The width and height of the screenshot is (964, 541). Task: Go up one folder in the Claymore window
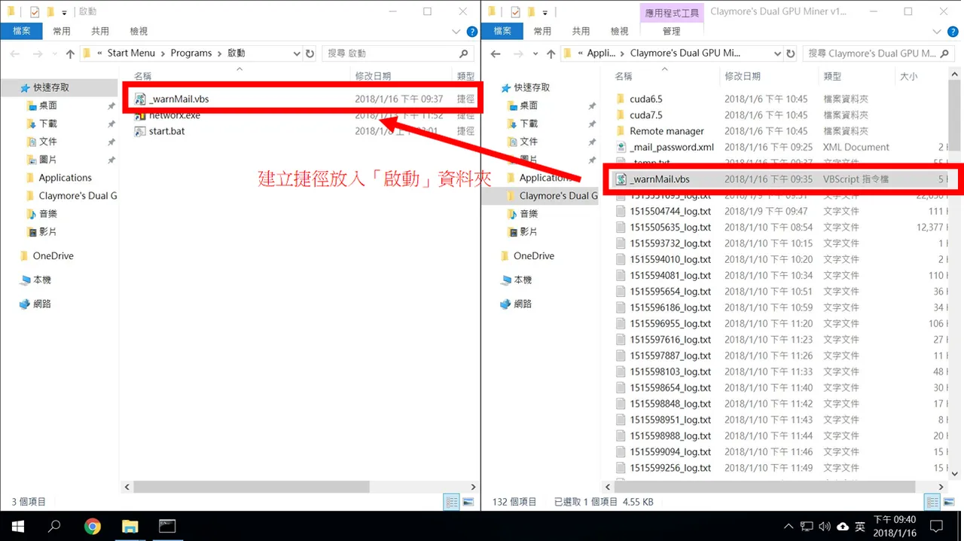click(551, 53)
